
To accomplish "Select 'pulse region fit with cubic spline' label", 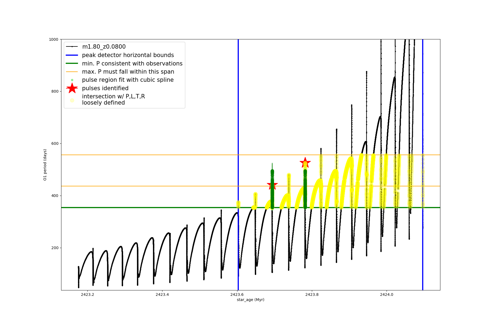I will [x=128, y=80].
